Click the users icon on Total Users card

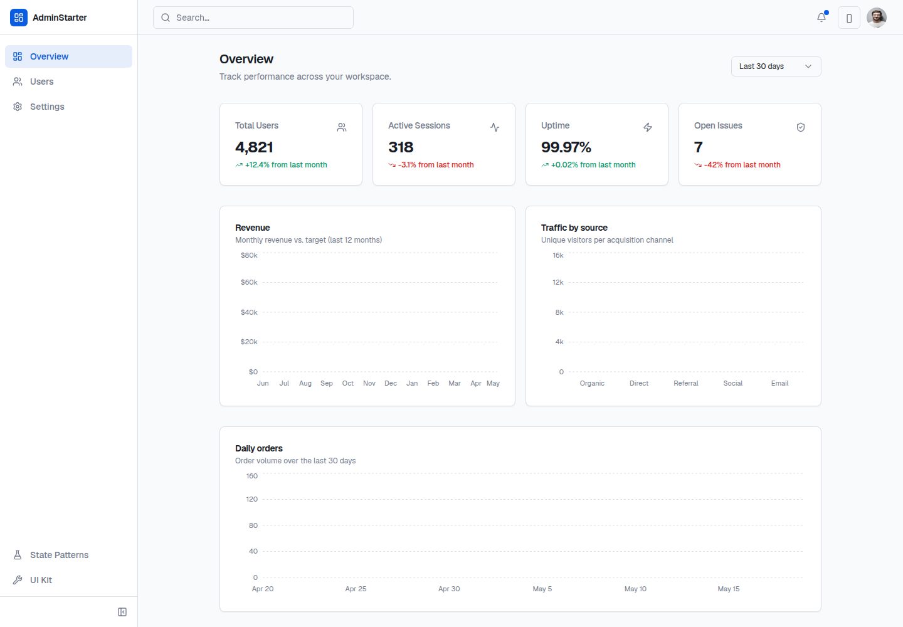(342, 127)
